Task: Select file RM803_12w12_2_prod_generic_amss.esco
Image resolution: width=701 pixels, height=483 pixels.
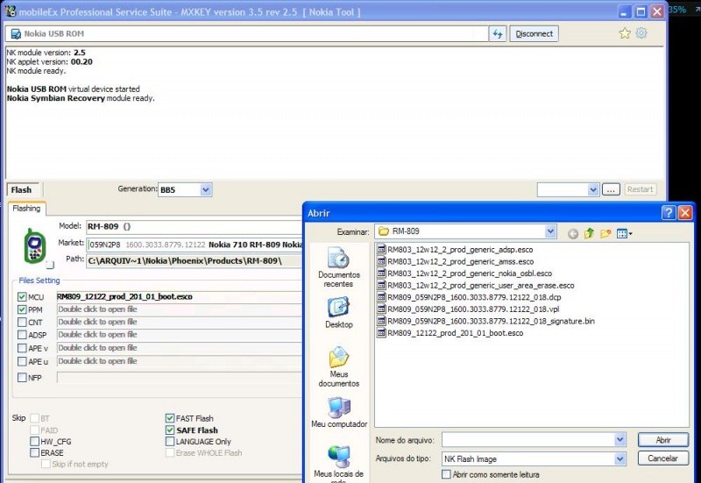Action: click(456, 261)
